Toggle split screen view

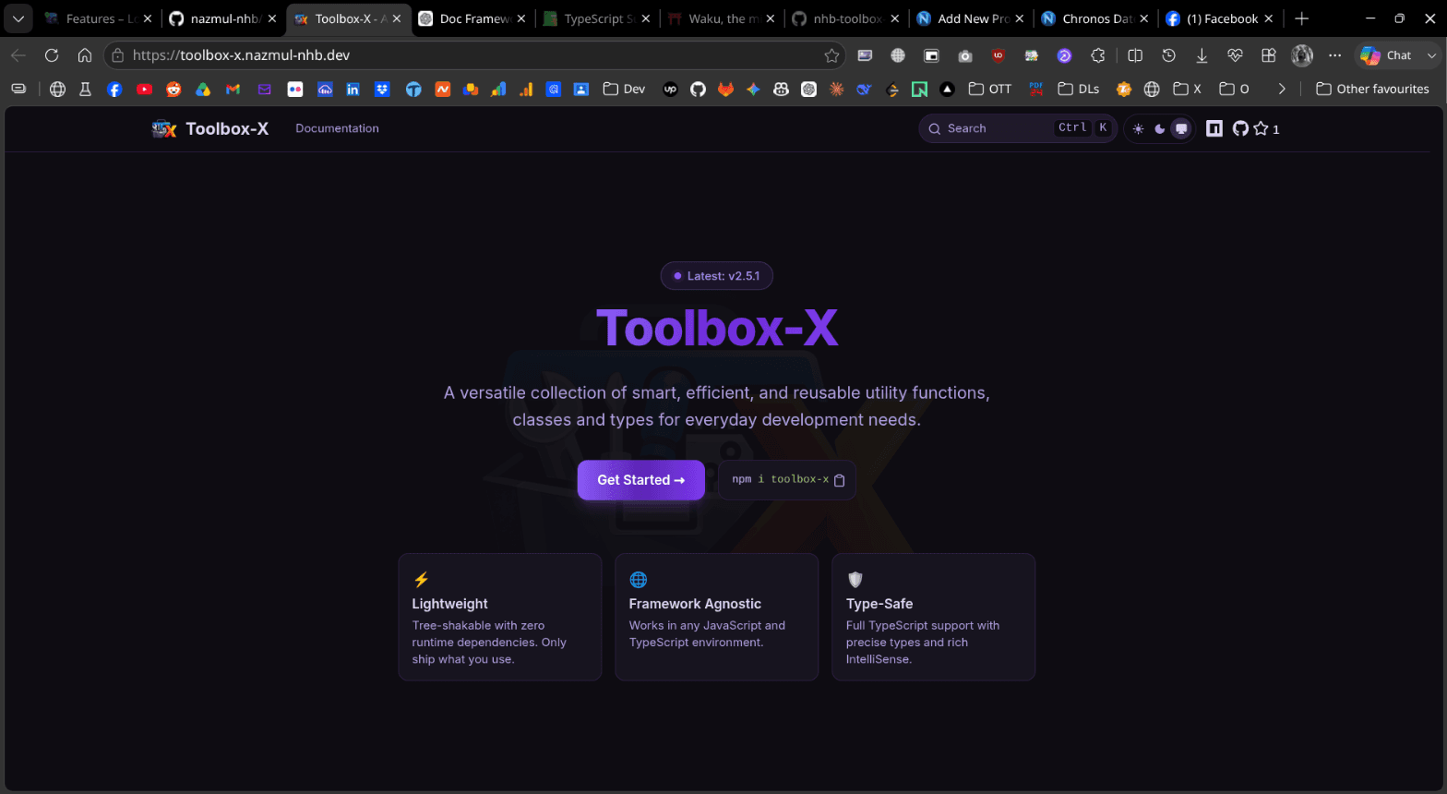pyautogui.click(x=1135, y=55)
